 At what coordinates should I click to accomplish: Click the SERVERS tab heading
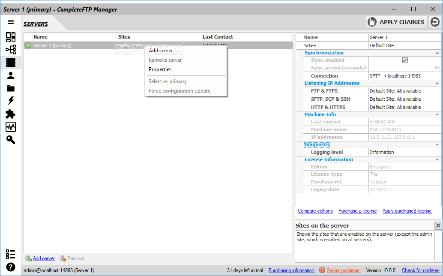point(36,24)
